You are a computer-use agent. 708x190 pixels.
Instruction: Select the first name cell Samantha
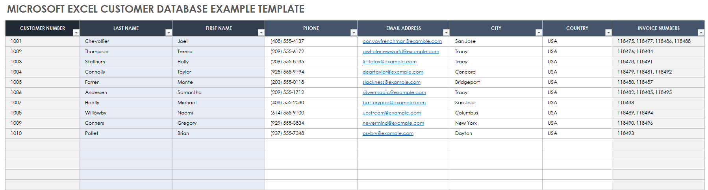219,92
